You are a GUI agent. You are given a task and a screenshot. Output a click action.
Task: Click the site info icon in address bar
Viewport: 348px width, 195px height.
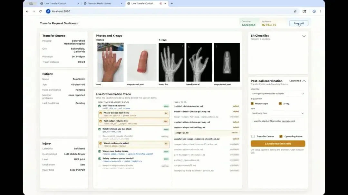click(48, 11)
